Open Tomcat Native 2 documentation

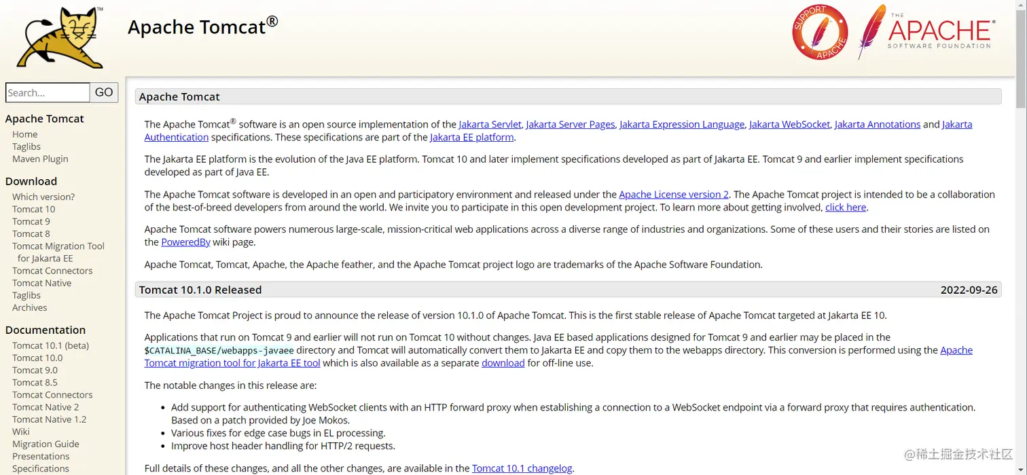click(46, 407)
